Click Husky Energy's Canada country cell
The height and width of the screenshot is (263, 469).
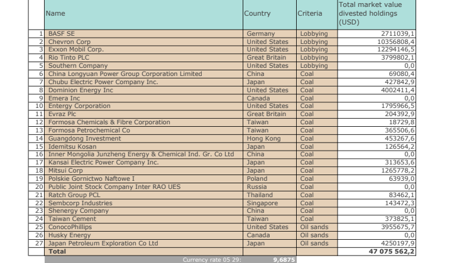coord(270,235)
